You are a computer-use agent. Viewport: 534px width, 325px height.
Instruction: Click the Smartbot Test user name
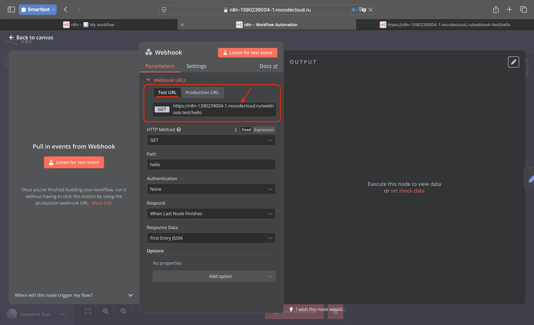(x=35, y=314)
